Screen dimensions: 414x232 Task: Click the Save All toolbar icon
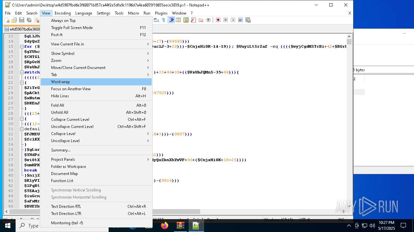pos(29,20)
